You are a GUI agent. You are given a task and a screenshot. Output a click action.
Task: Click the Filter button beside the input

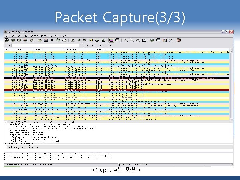point(8,45)
